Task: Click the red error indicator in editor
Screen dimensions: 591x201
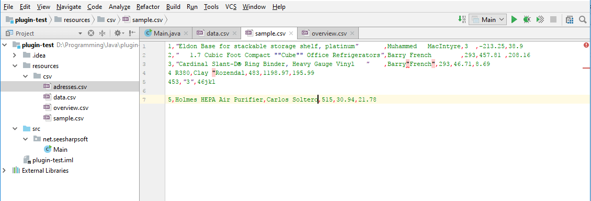Action: (586, 45)
